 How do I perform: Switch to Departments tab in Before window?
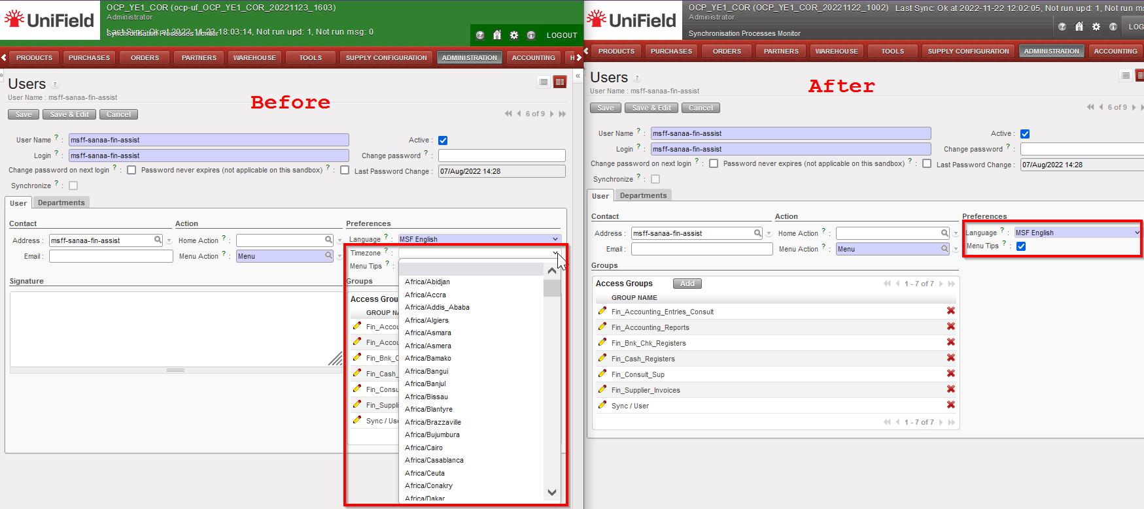[61, 203]
